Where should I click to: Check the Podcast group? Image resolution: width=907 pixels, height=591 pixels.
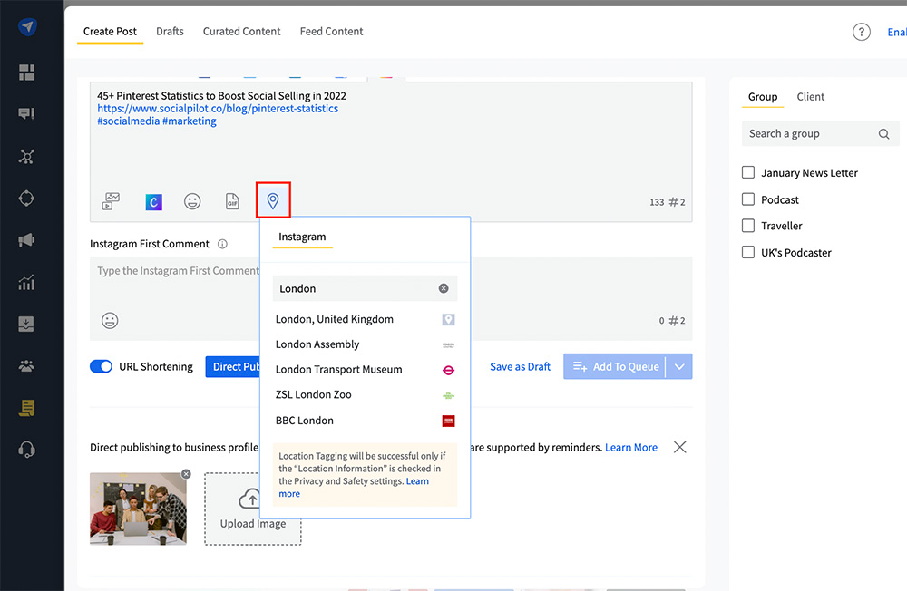point(748,199)
